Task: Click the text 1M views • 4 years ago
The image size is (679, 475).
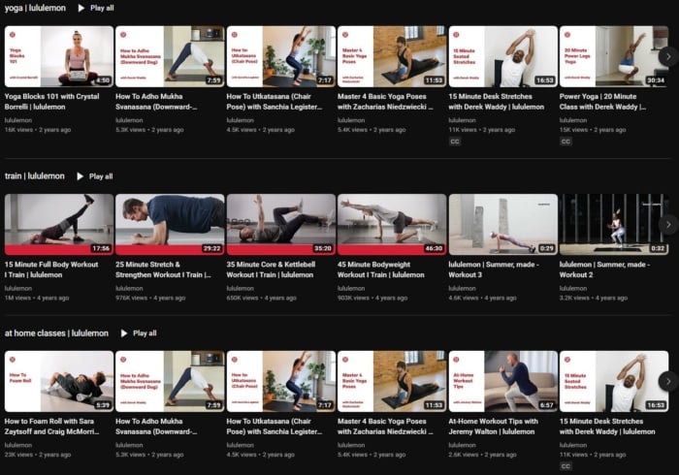Action: 37,298
